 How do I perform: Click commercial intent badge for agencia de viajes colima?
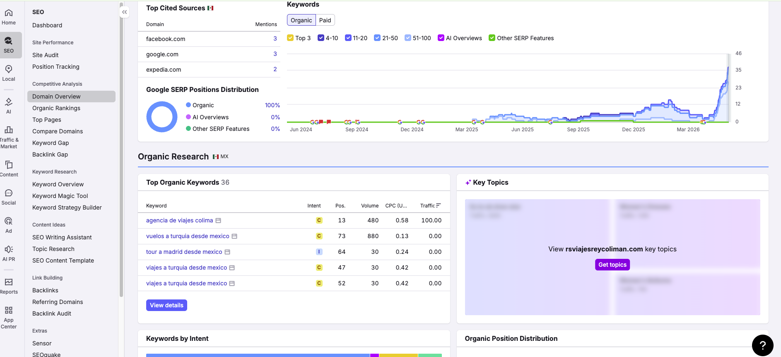click(x=319, y=220)
